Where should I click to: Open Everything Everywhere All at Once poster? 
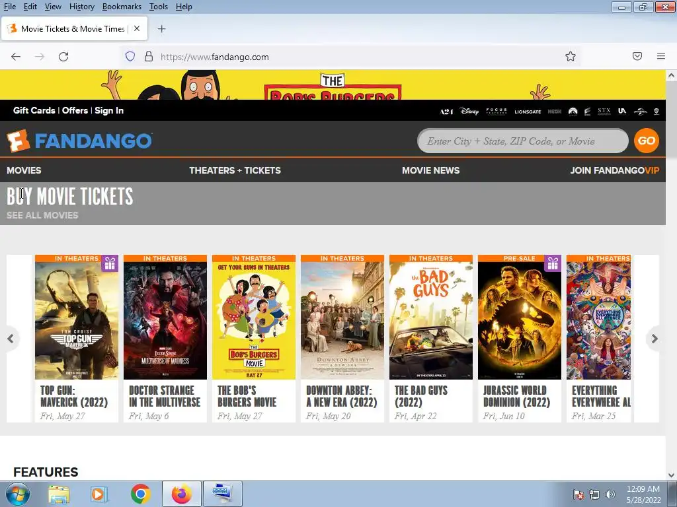point(598,317)
